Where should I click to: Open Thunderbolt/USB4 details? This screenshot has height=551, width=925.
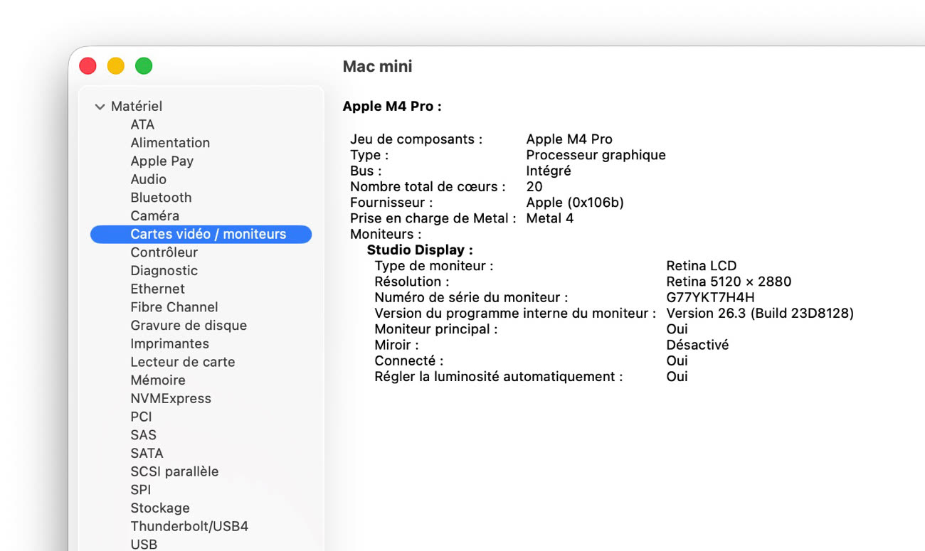(189, 527)
